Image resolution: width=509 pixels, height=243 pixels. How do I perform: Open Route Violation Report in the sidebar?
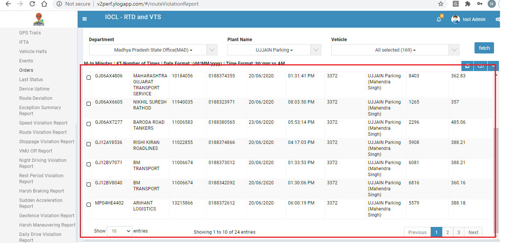[x=43, y=132]
